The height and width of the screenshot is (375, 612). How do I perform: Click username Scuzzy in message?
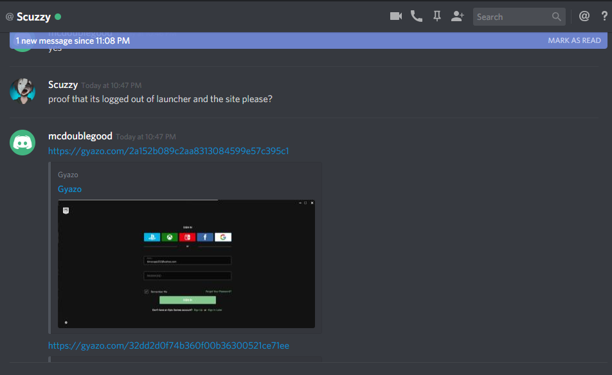tap(63, 85)
